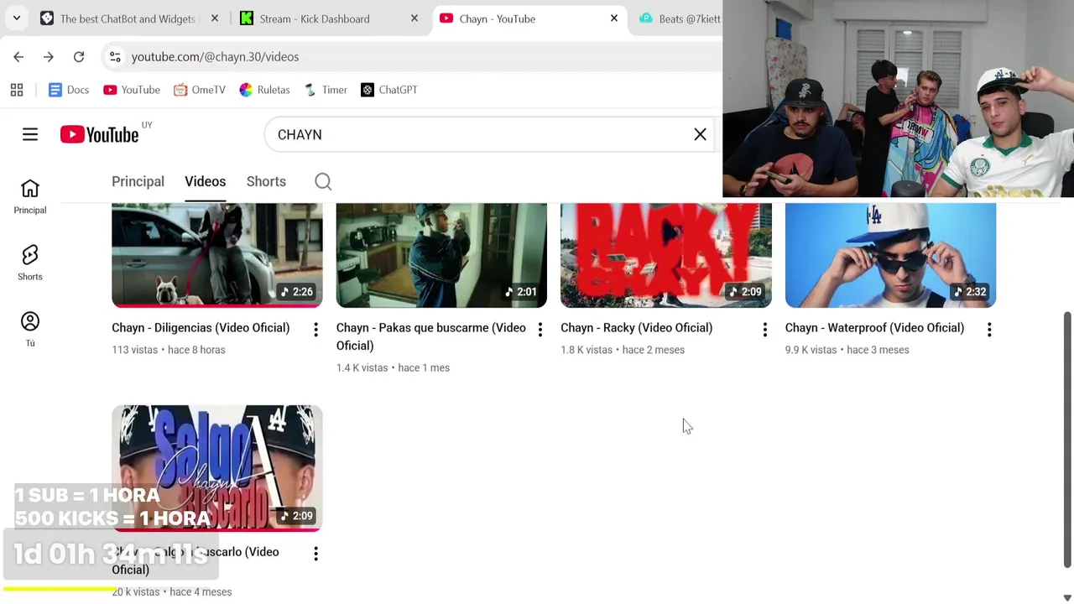Viewport: 1074px width, 604px height.
Task: Open options menu for Pakas que buscarme
Action: 540,330
